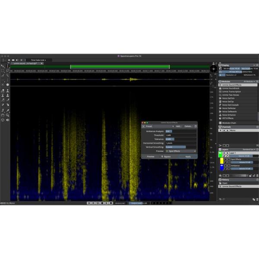Select the magic wand selection tool
Image resolution: width=259 pixels, height=259 pixels.
pos(8,76)
